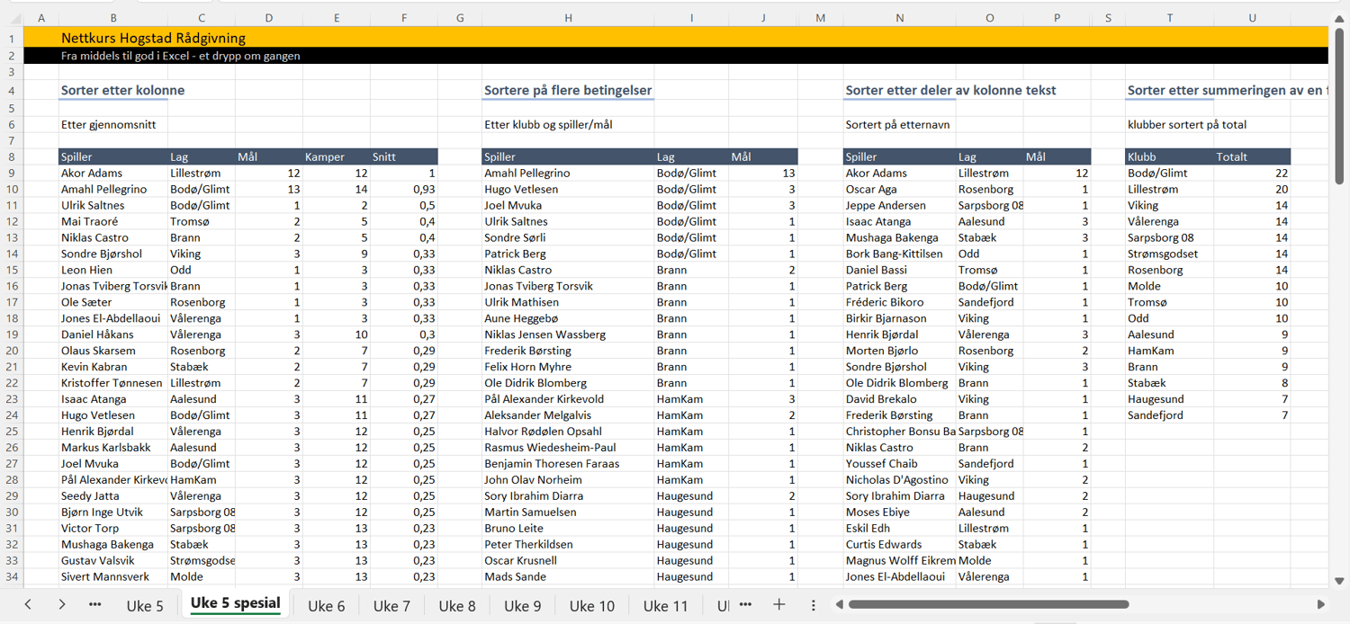The height and width of the screenshot is (624, 1350).
Task: Click the 'Klubb' header in the club table
Action: point(1169,156)
